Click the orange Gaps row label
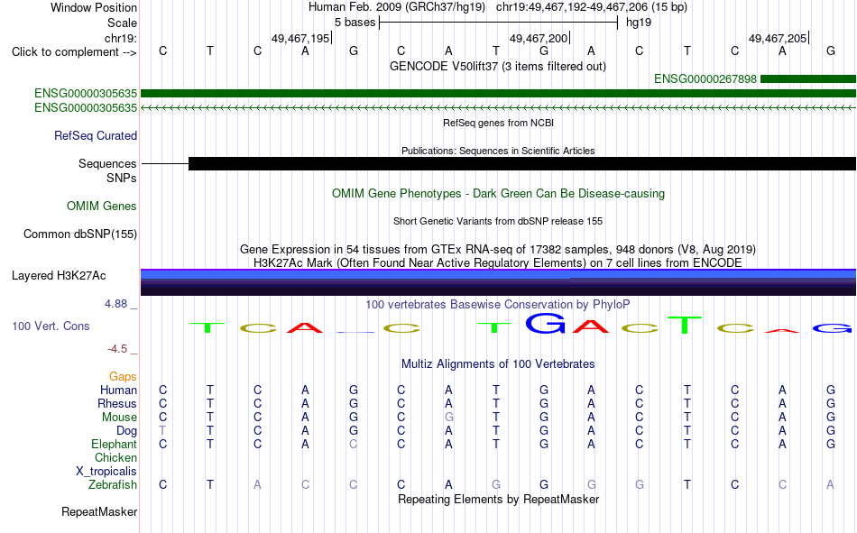 123,377
